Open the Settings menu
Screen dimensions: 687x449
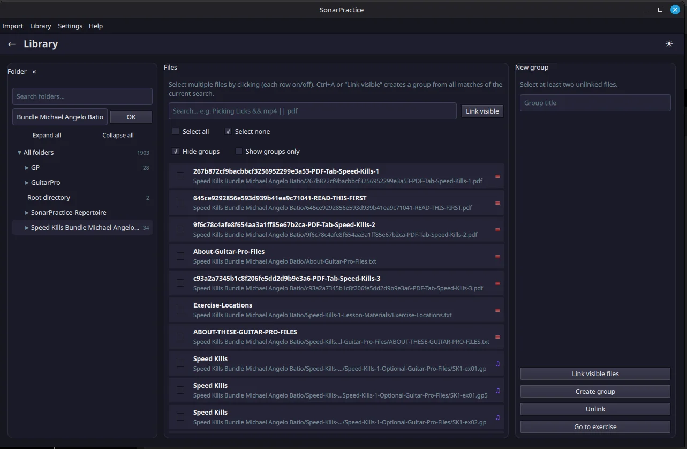coord(70,26)
